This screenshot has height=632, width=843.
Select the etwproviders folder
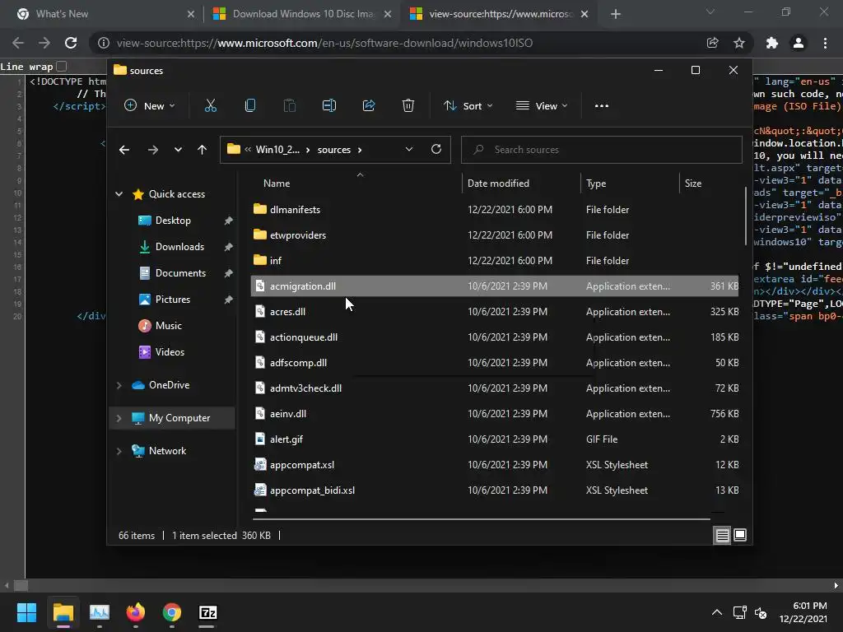click(495, 235)
